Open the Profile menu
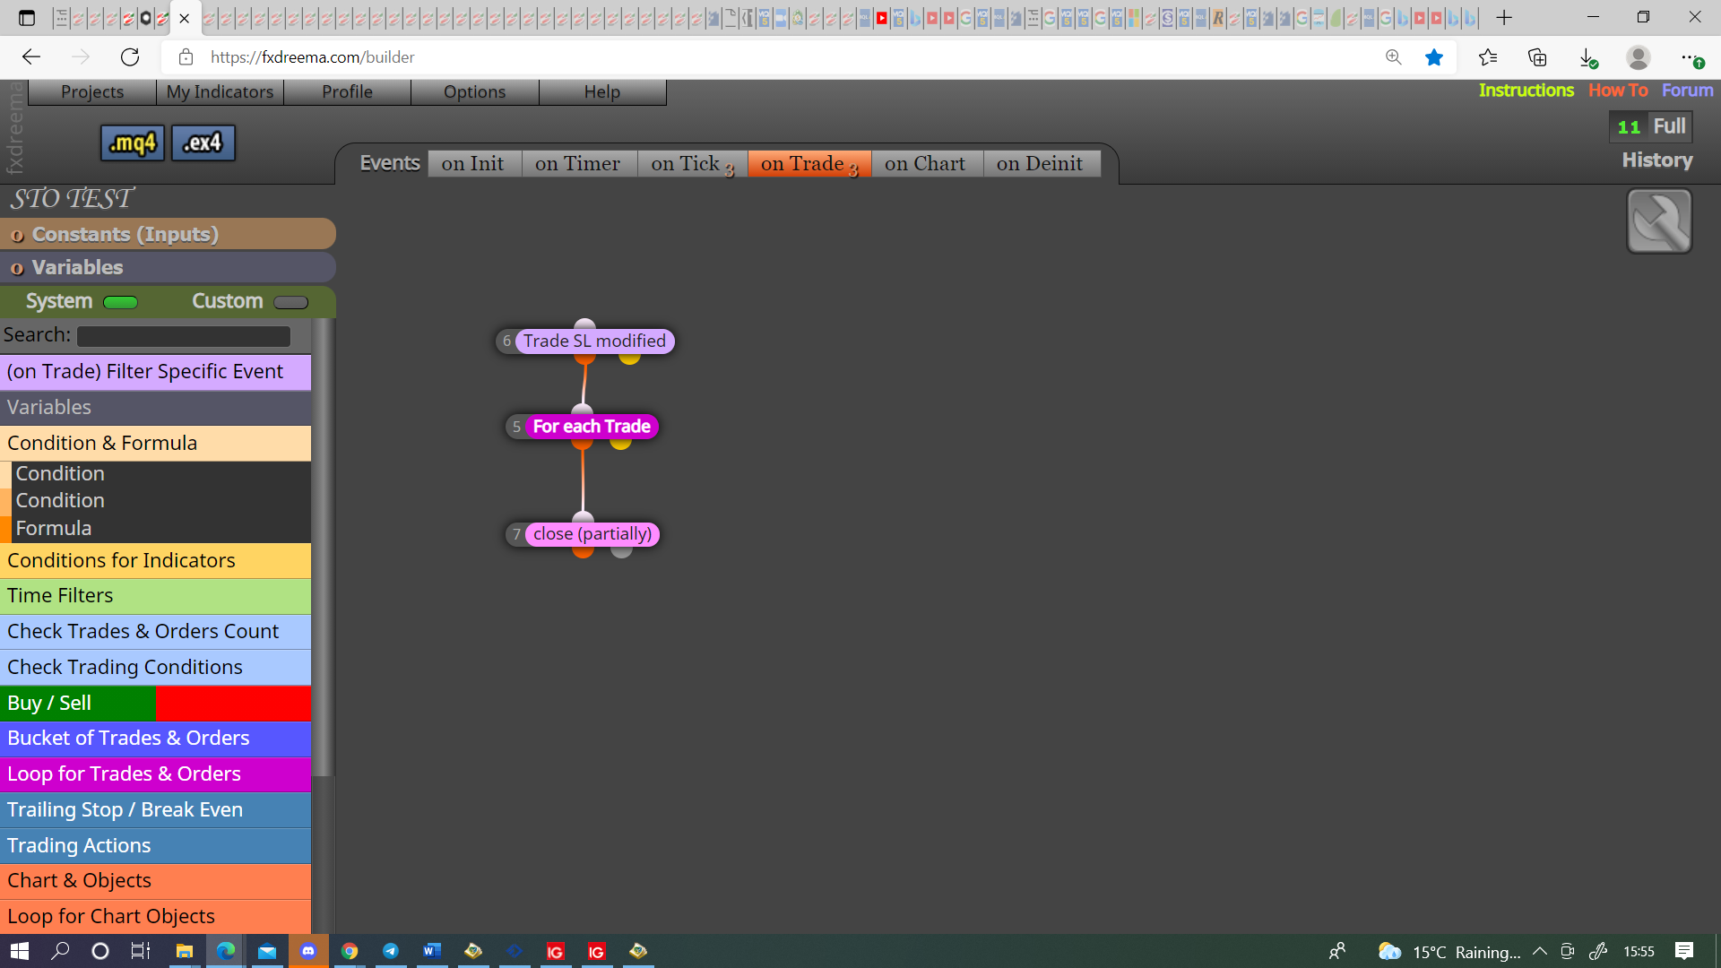1721x968 pixels. (347, 91)
